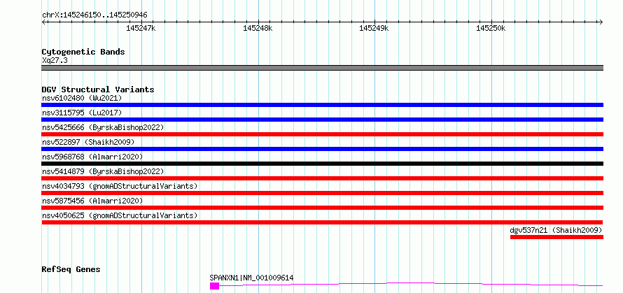Select variant label nsv5425666 (ByrskaBishop2022)
Screen dimensions: 623x293
(x=103, y=127)
